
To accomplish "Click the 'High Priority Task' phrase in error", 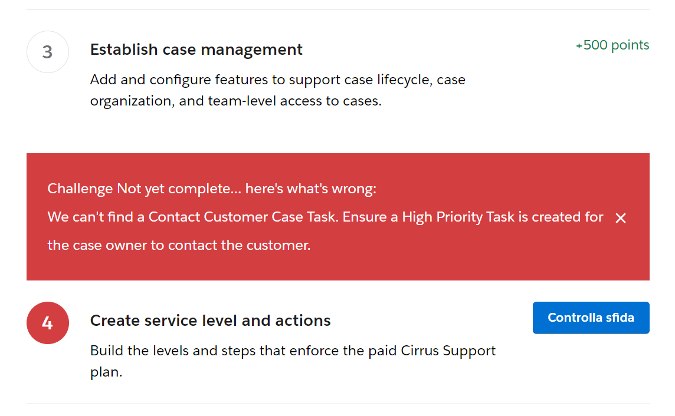I will click(458, 217).
